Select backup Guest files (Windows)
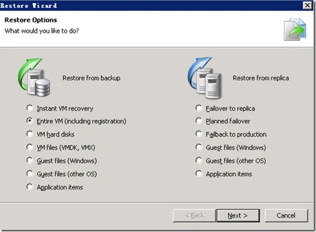316x232 pixels. (29, 161)
